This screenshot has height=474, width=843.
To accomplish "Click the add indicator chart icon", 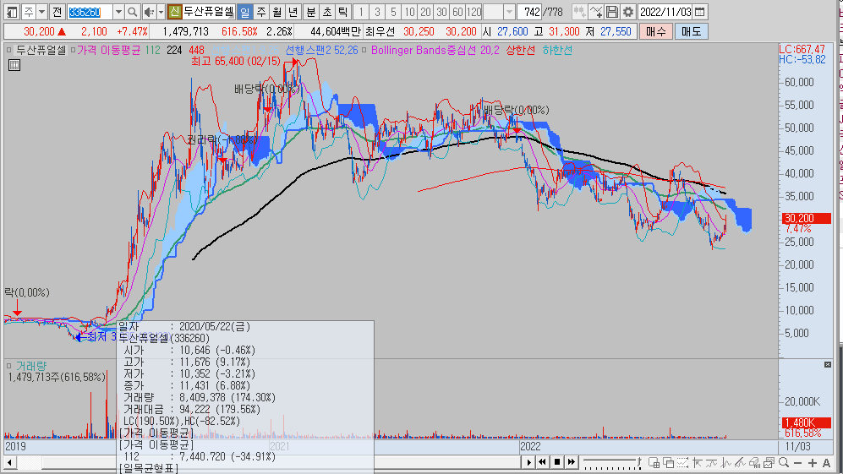I will [596, 11].
